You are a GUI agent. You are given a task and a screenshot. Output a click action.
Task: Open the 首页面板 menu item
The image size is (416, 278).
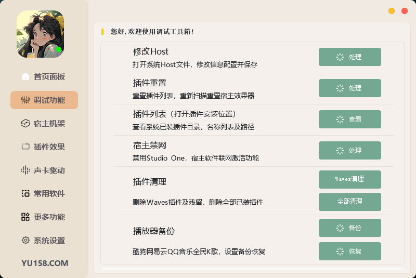pos(44,76)
